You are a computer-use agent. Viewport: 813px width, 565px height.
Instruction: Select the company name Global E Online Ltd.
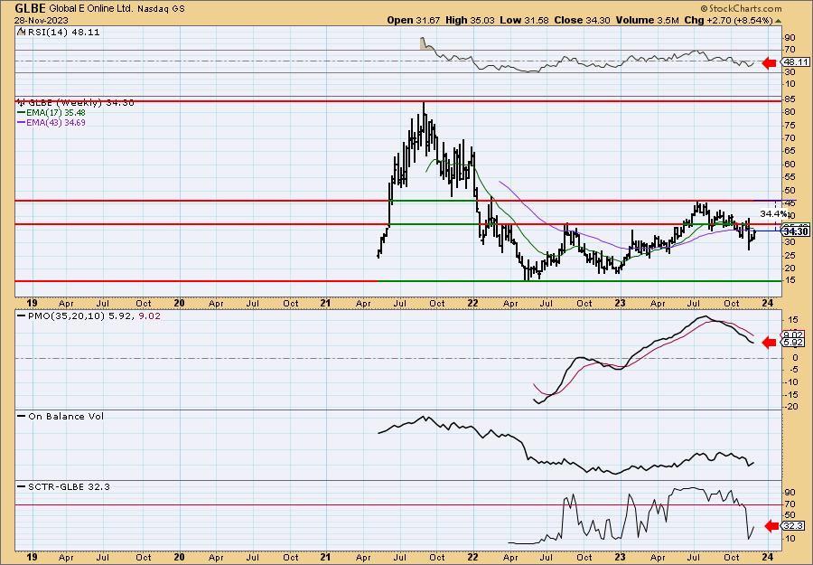point(93,9)
